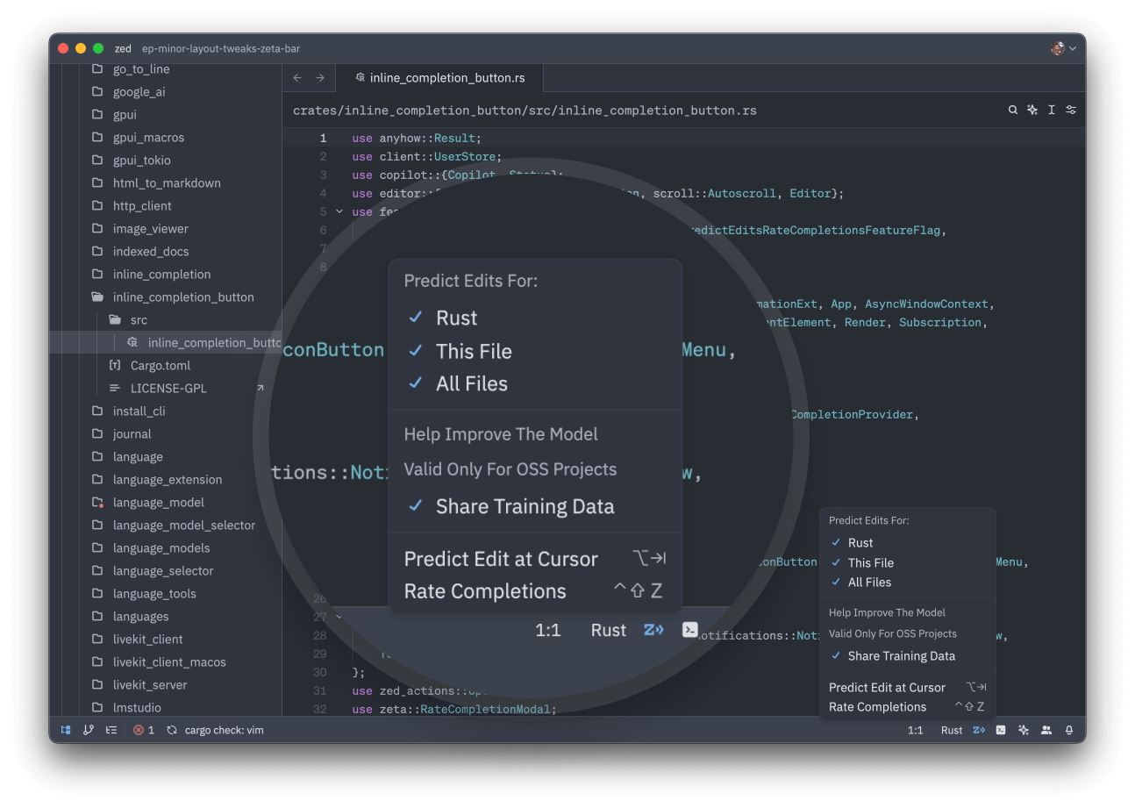Open the livekit_client_macos folder row
Image resolution: width=1135 pixels, height=808 pixels.
coord(165,661)
